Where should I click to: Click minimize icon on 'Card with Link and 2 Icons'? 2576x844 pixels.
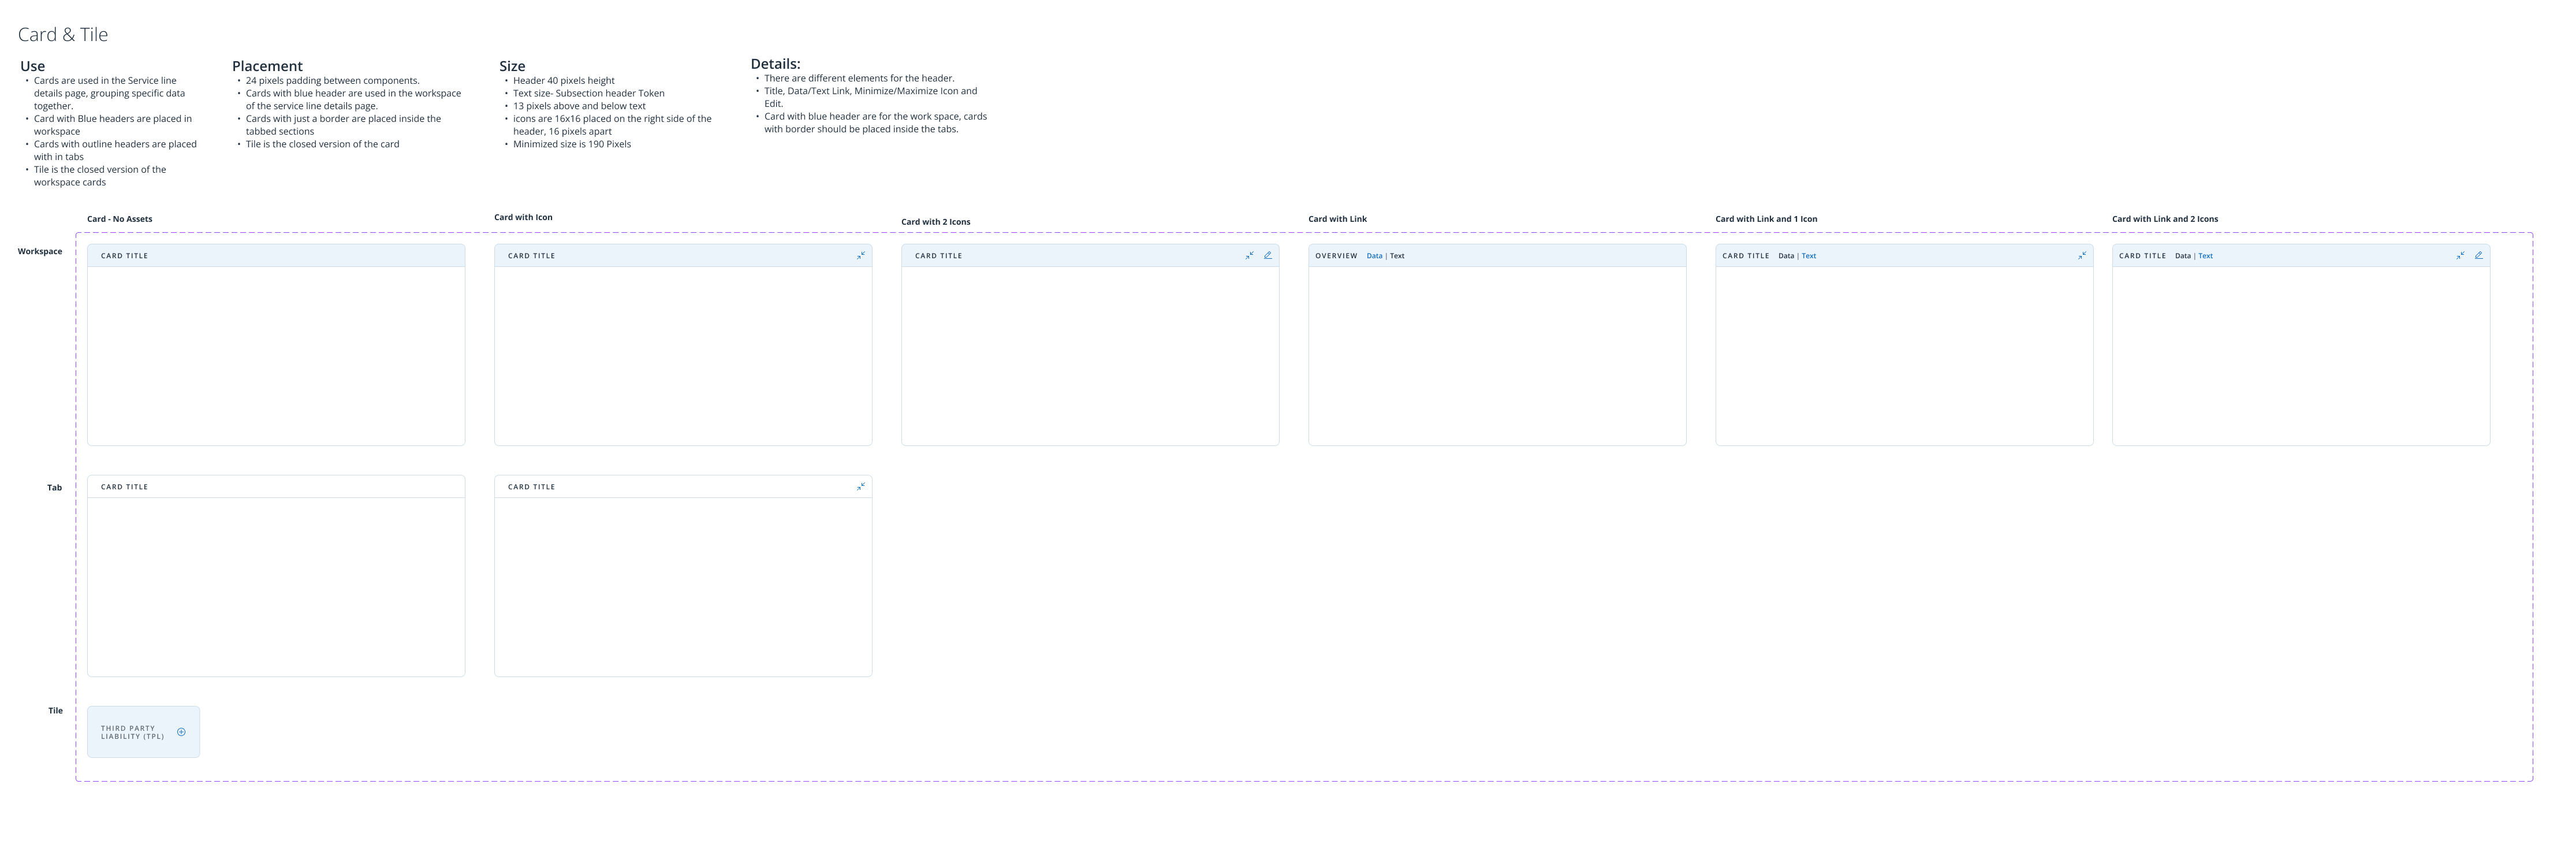tap(2460, 256)
